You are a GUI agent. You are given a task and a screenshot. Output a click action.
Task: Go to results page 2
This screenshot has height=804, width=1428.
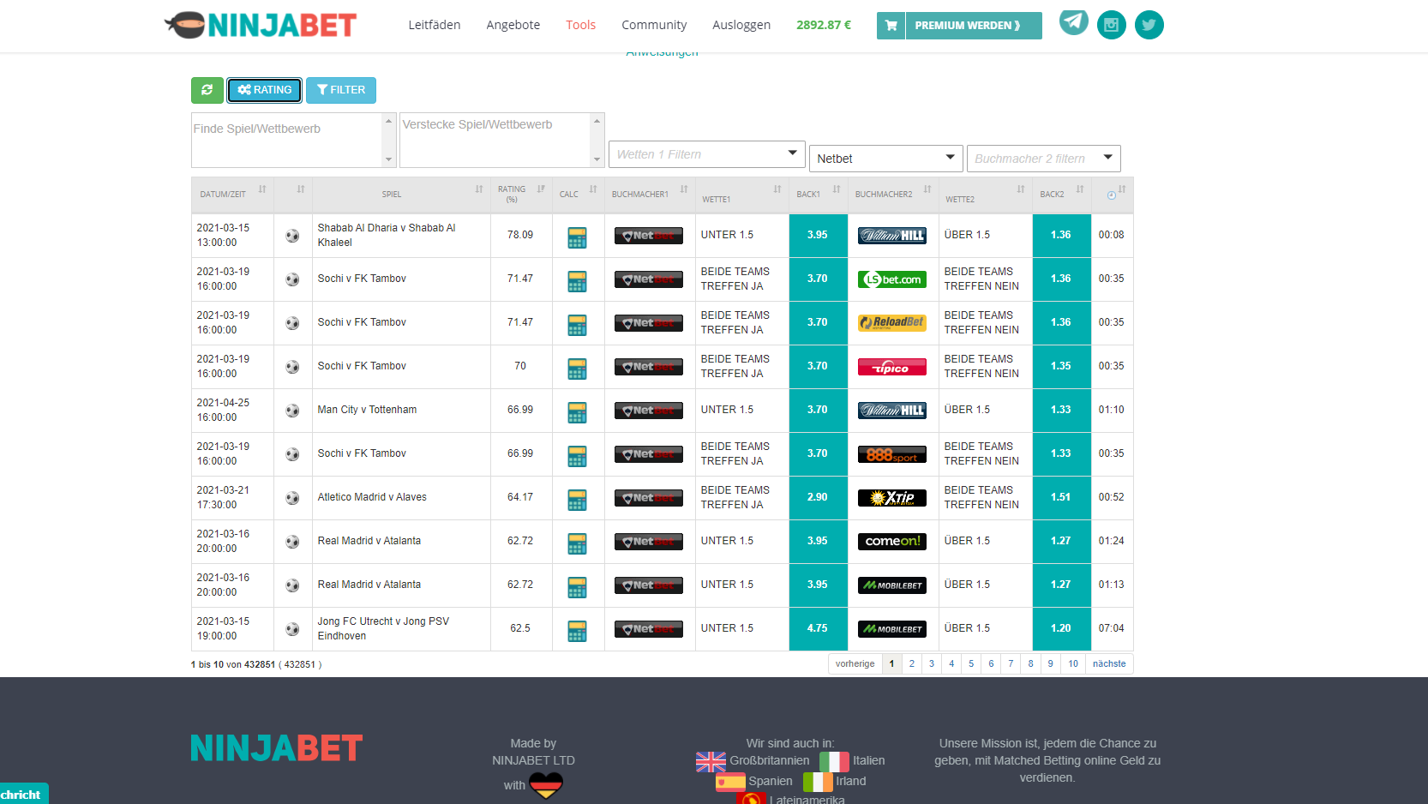coord(912,663)
